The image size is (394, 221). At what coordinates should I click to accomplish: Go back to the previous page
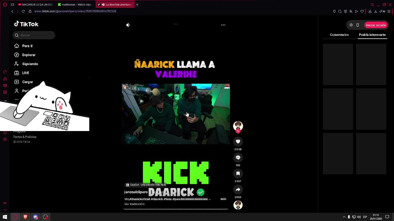(12, 11)
